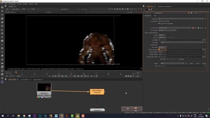Image resolution: width=210 pixels, height=118 pixels.
Task: Select the Read15 node thumbnail
Action: point(44,87)
